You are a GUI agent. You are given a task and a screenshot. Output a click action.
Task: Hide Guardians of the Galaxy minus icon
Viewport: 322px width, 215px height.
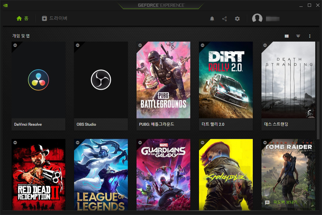pyautogui.click(x=140, y=142)
